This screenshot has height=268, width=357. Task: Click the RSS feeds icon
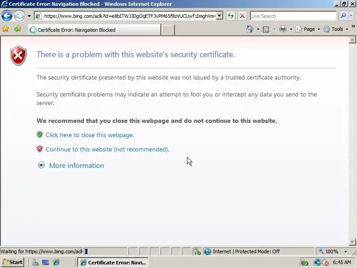pos(266,29)
